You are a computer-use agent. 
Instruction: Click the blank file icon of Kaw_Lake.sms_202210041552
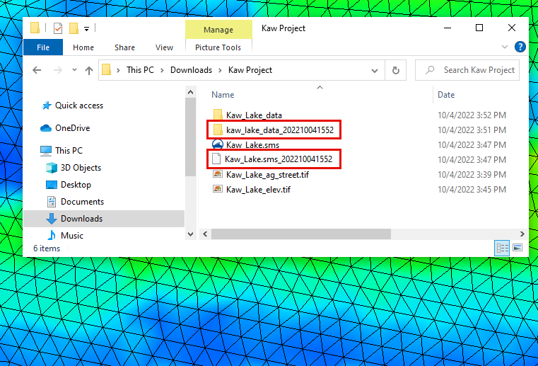[216, 159]
